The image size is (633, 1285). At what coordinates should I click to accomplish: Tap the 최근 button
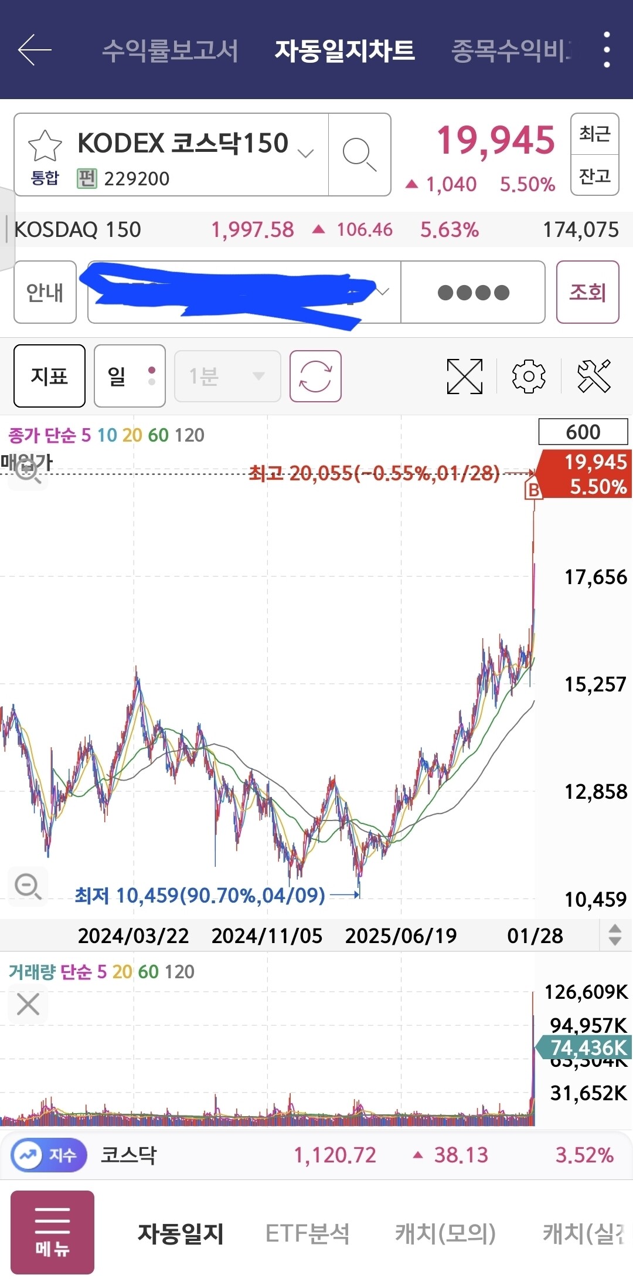595,134
